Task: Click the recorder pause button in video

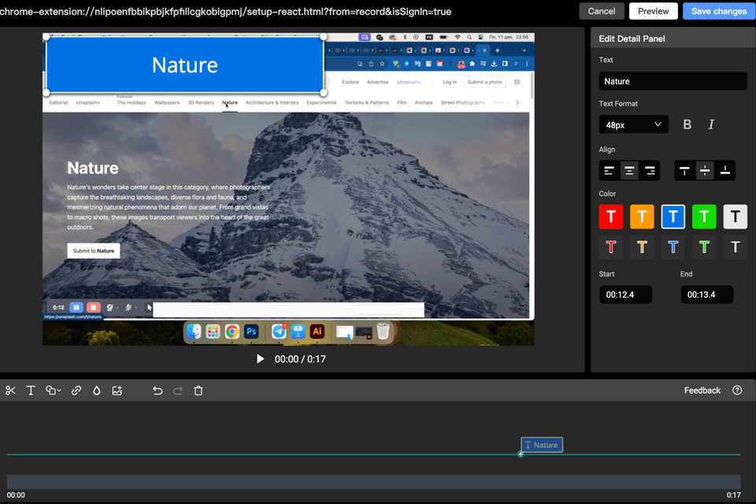Action: (76, 307)
